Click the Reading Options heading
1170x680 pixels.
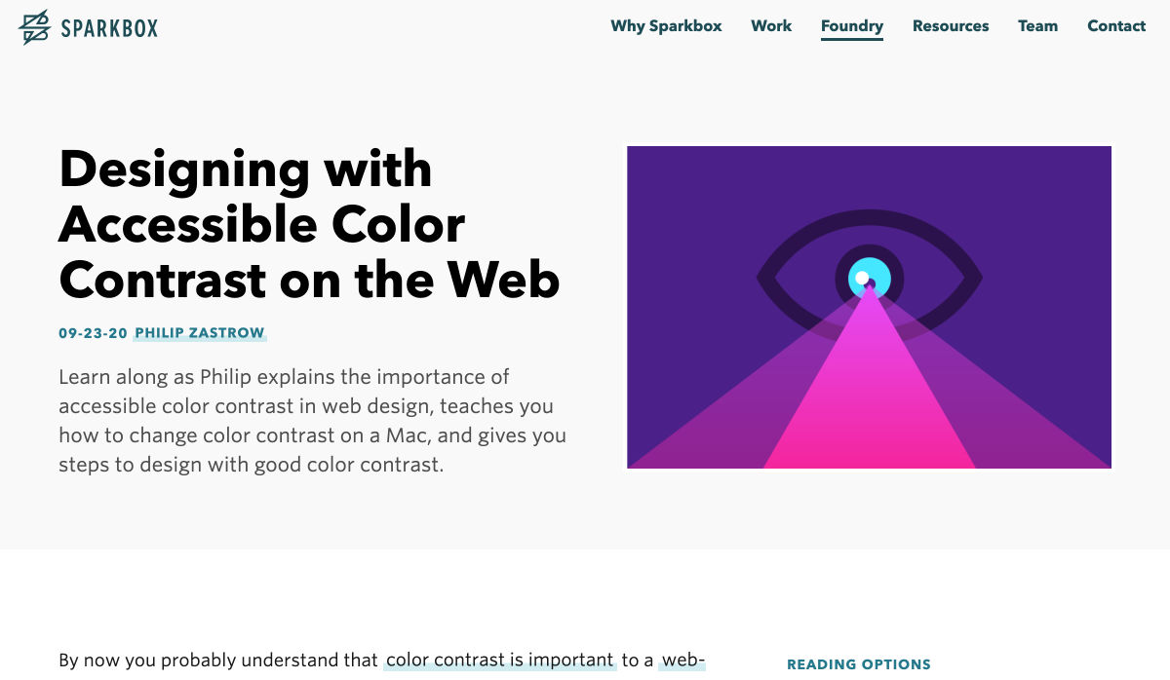click(x=858, y=664)
